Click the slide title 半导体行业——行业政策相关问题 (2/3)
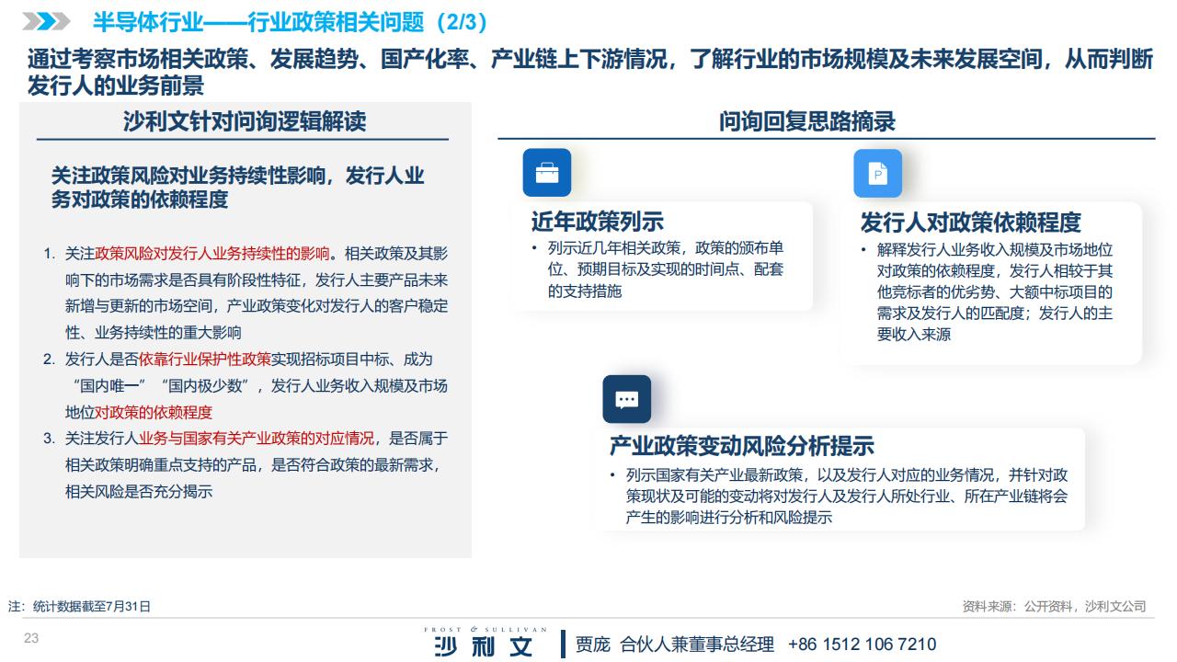 point(291,21)
